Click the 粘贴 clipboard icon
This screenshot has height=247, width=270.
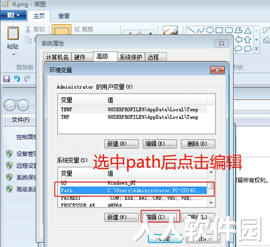13,32
